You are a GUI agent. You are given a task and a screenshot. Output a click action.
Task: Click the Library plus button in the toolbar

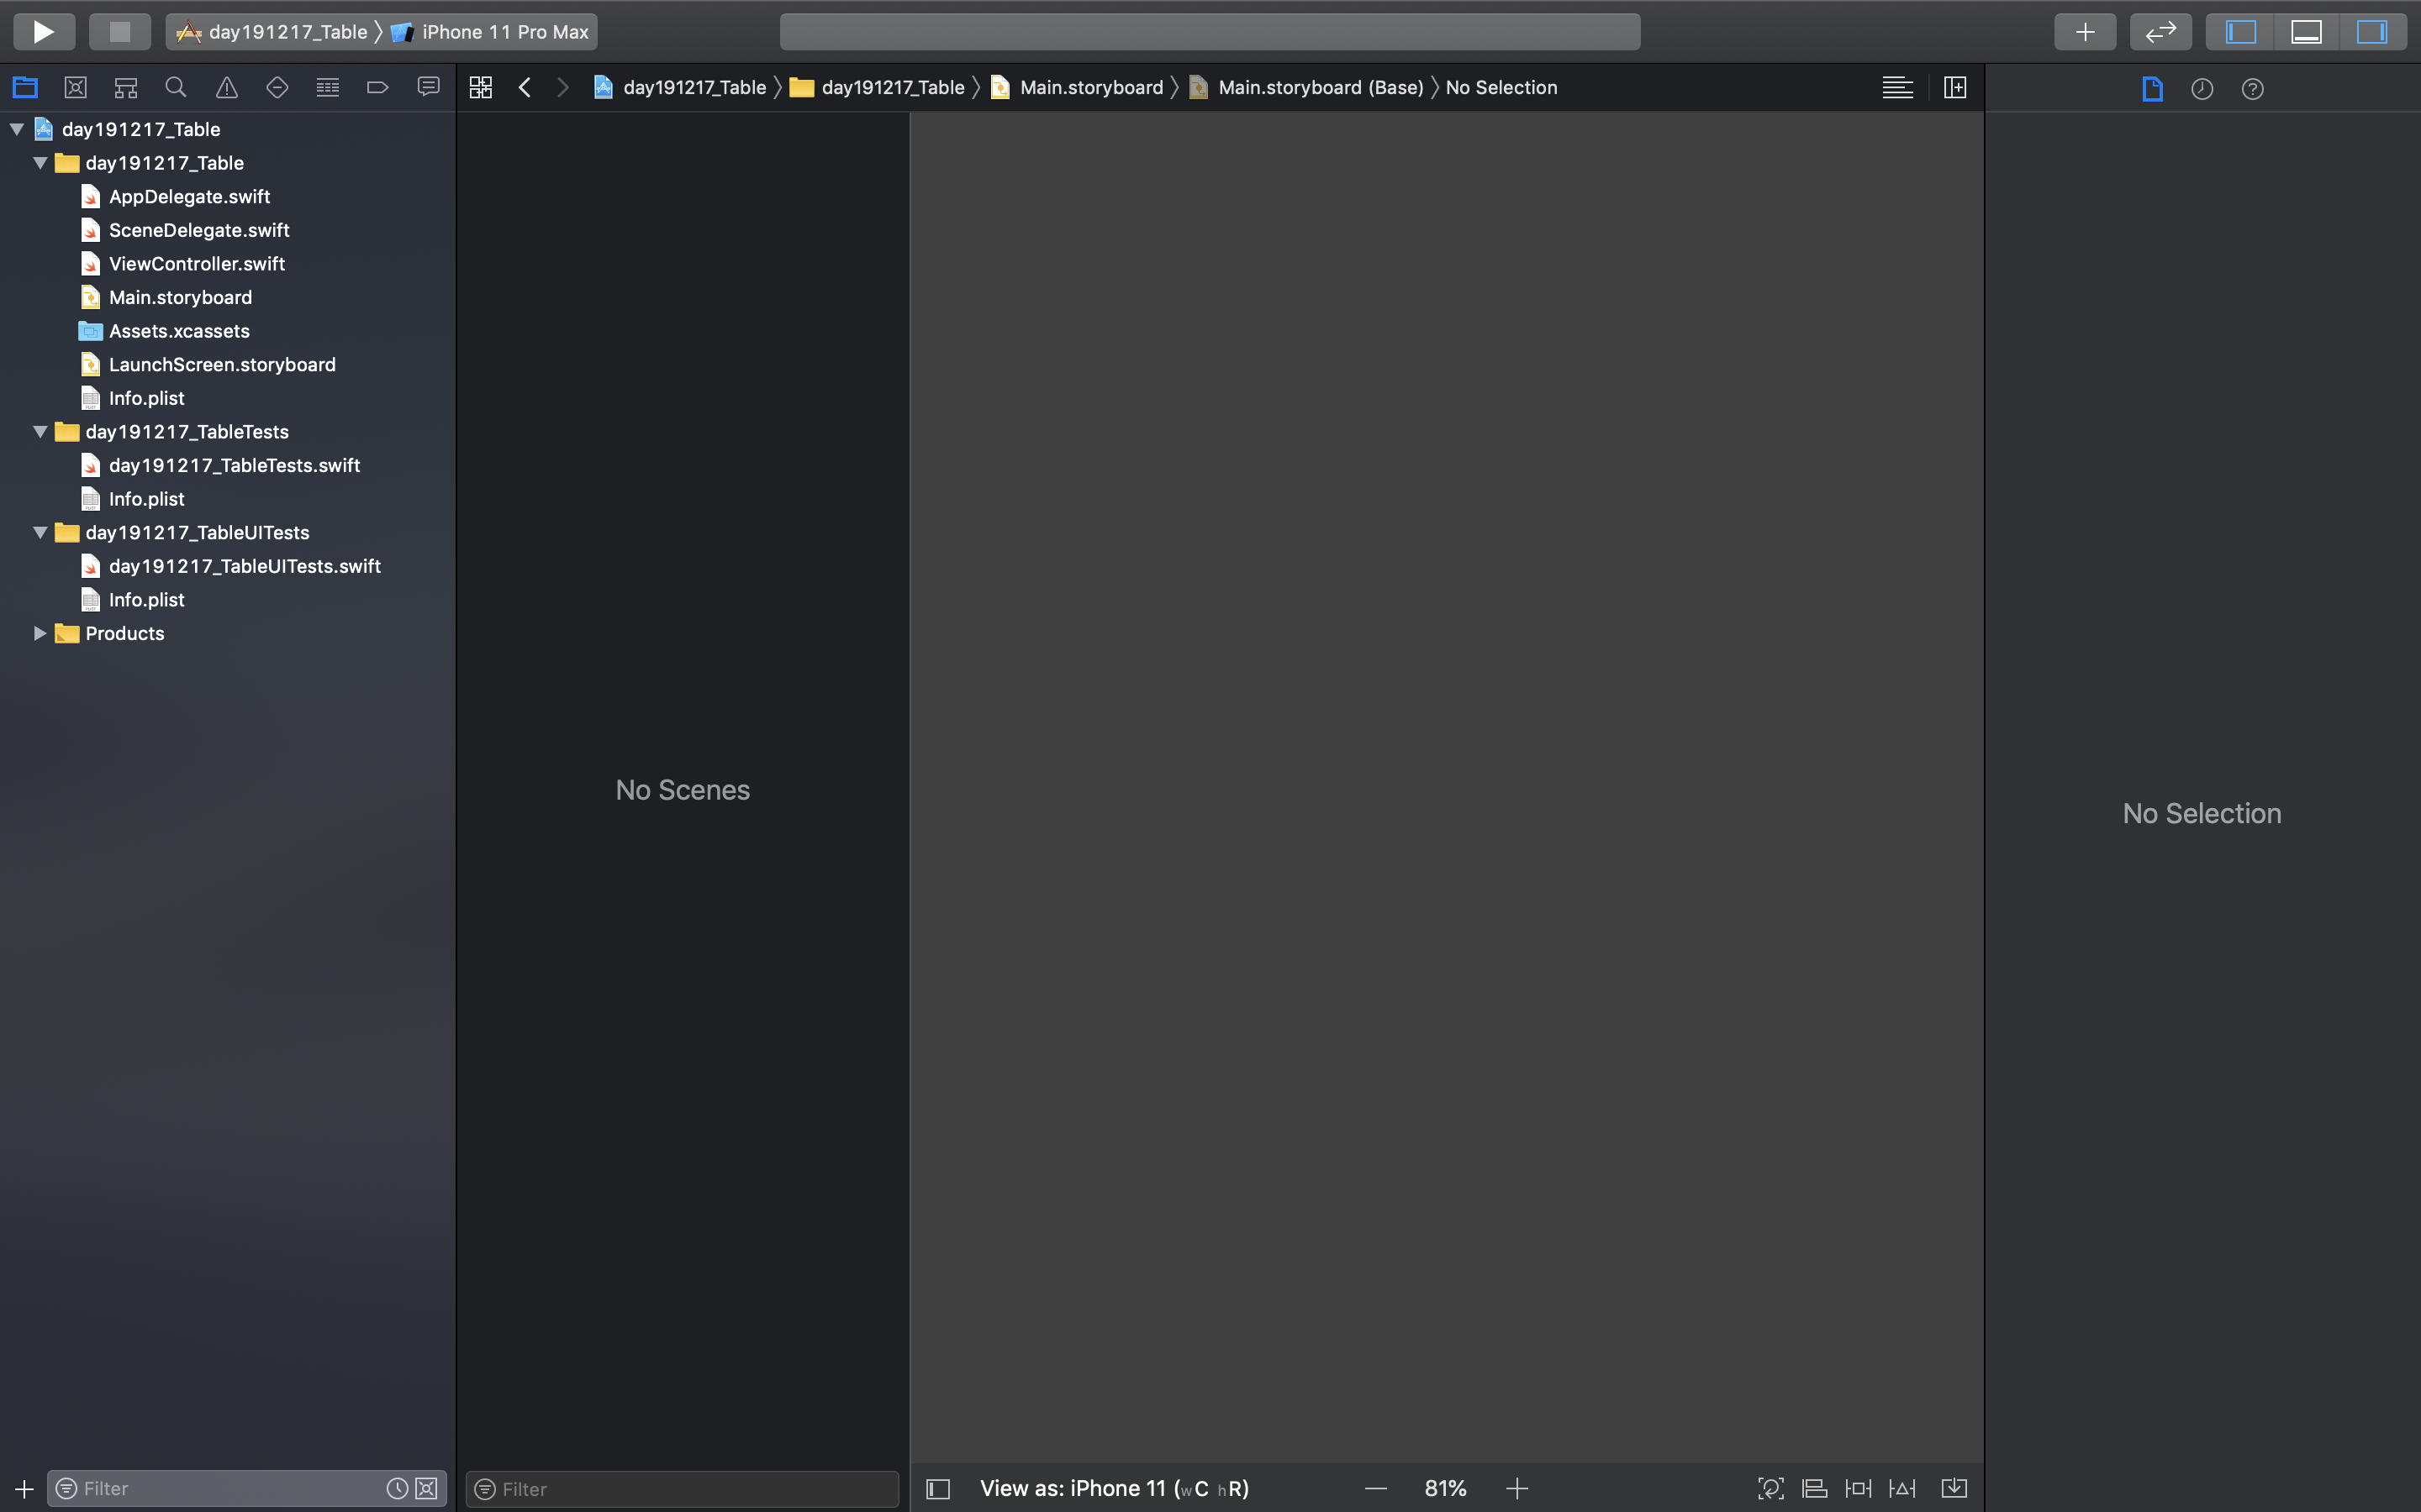tap(2085, 32)
